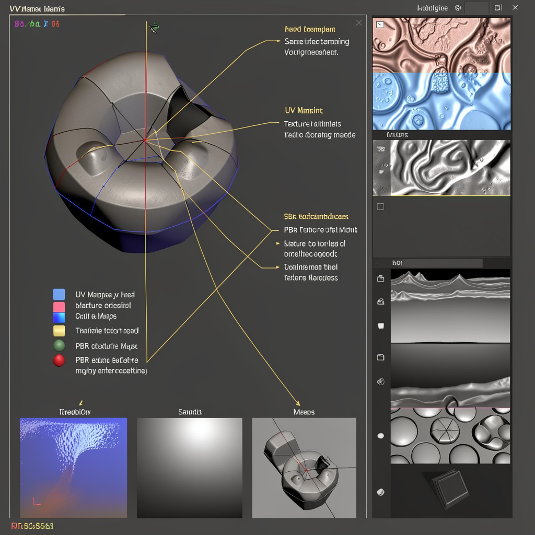The height and width of the screenshot is (535, 535).
Task: Open the settings gear in the title bar
Action: pyautogui.click(x=458, y=8)
